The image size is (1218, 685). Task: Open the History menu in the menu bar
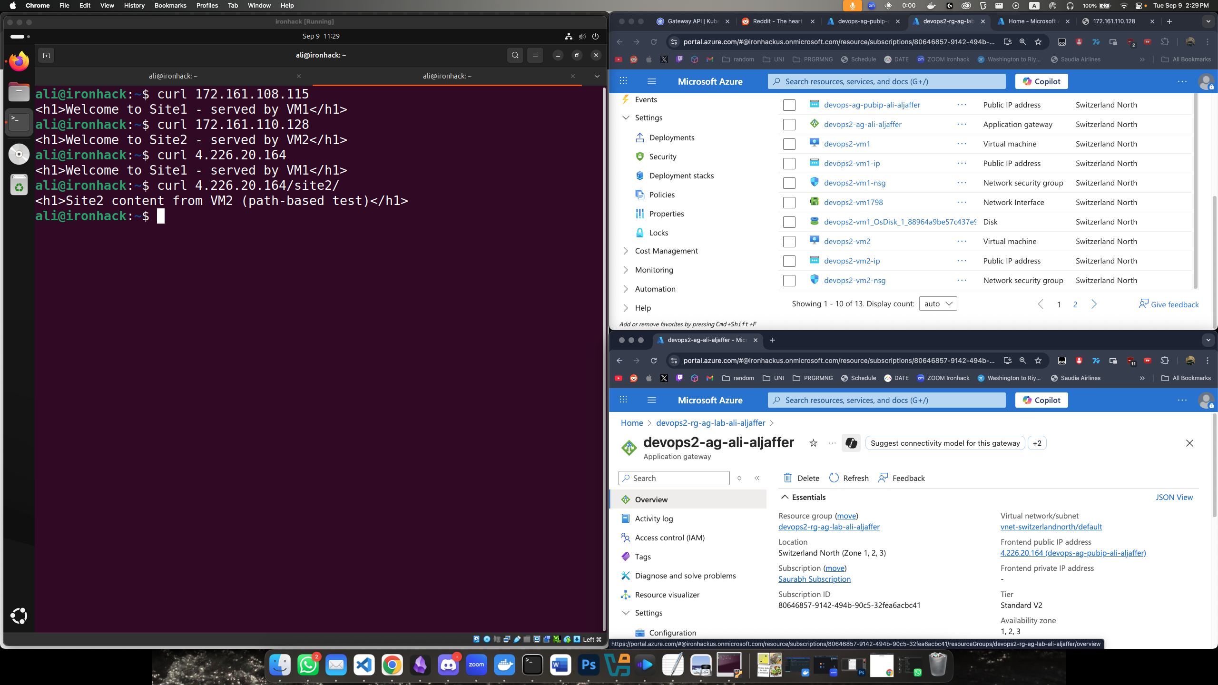coord(134,5)
